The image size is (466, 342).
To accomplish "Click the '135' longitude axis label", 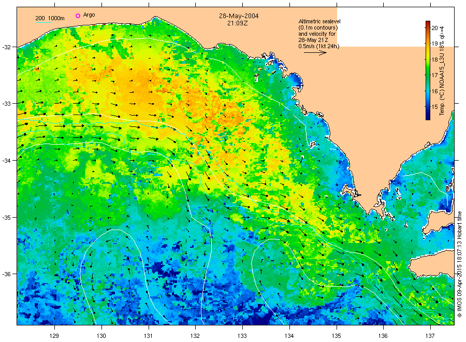I will pos(337,336).
